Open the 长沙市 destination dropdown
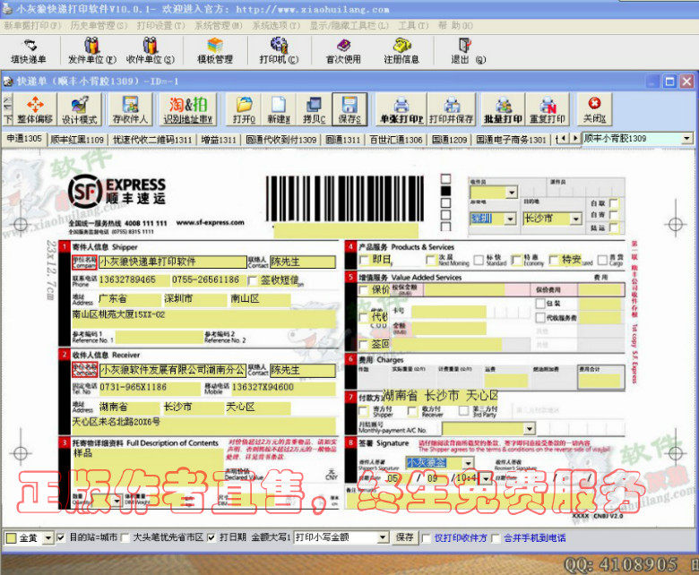Viewport: 699px width, 575px height. (576, 219)
